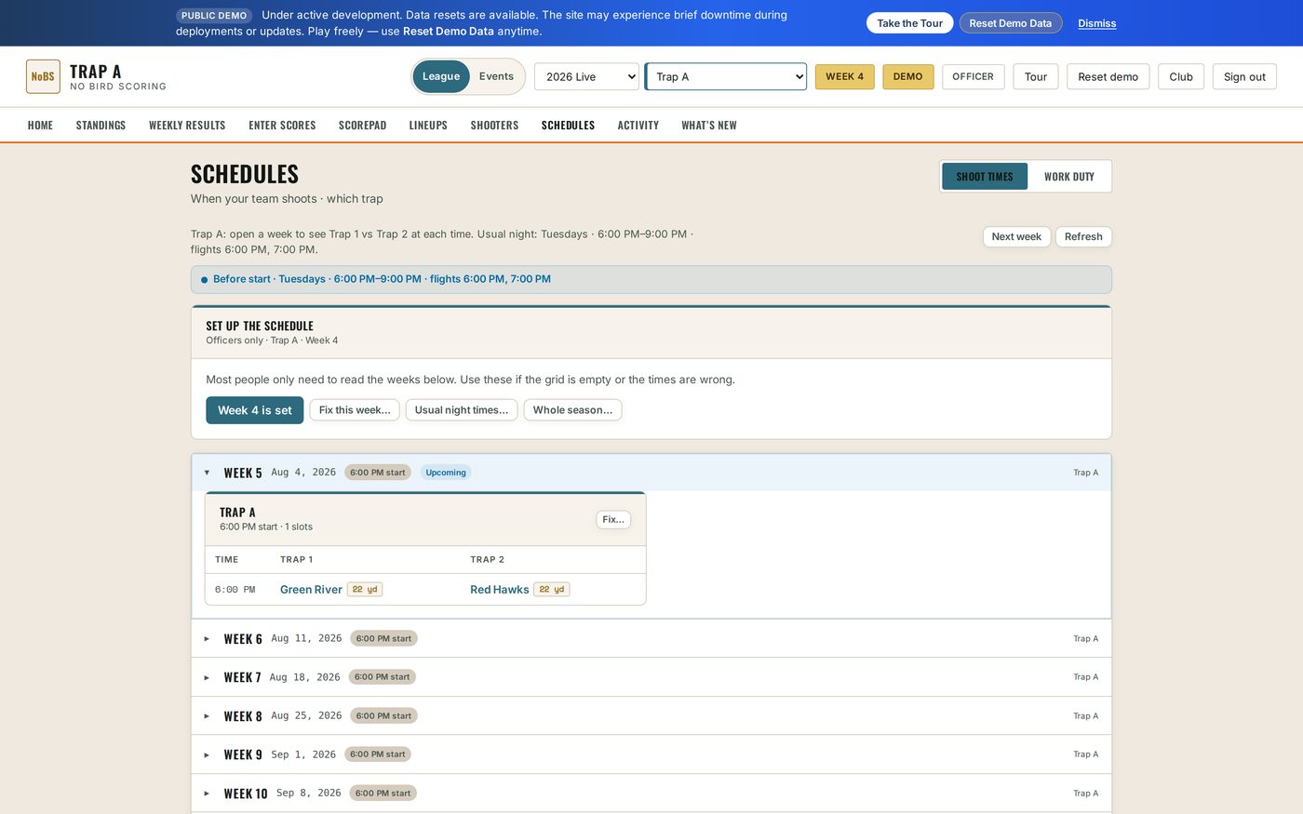Click the Tour header button
The image size is (1303, 814).
pos(1036,76)
